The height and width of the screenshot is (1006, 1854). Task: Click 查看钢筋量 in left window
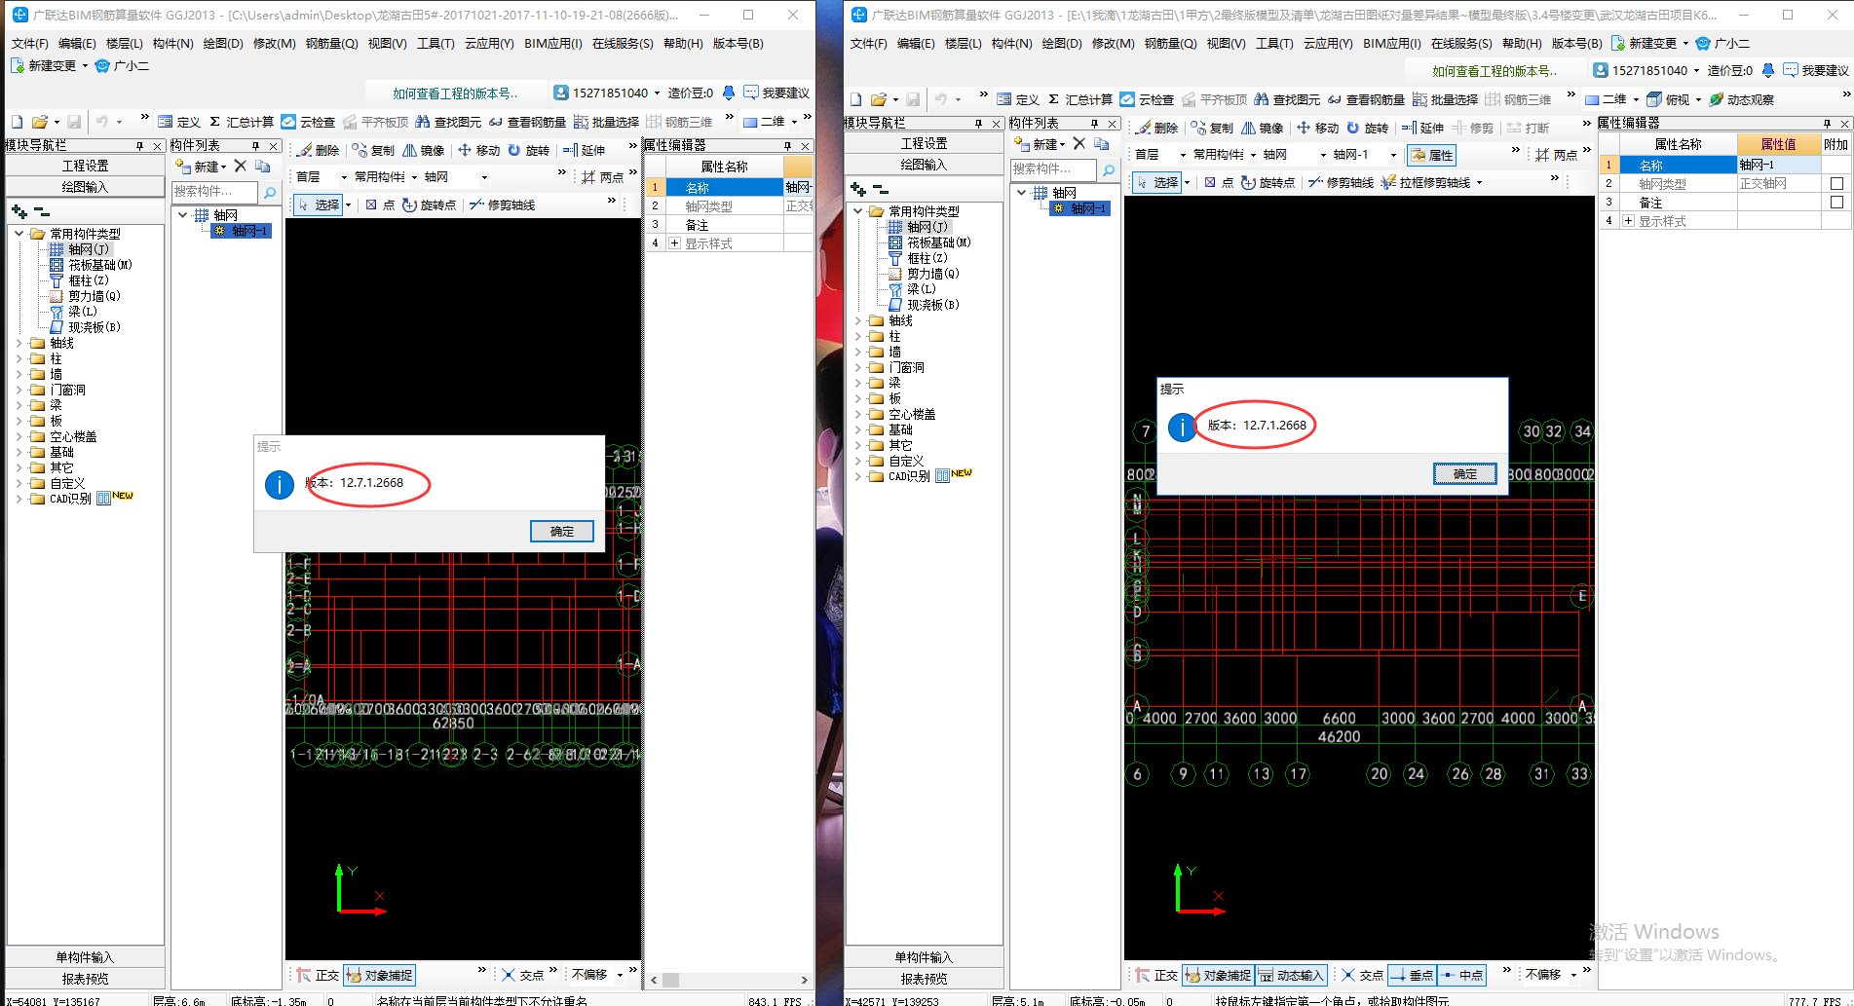(527, 122)
